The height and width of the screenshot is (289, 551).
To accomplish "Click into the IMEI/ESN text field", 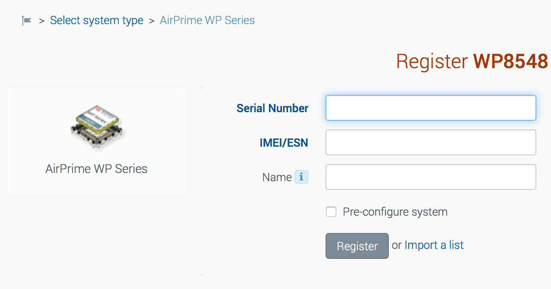I will 431,142.
